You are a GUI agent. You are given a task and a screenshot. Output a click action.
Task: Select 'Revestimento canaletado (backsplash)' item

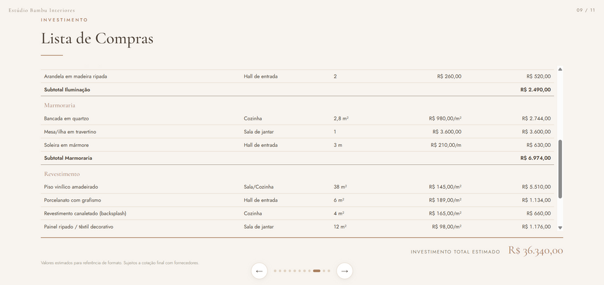(x=85, y=213)
